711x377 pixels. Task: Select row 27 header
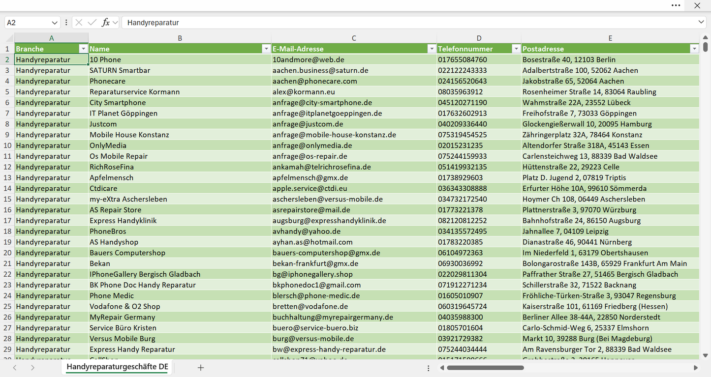7,328
